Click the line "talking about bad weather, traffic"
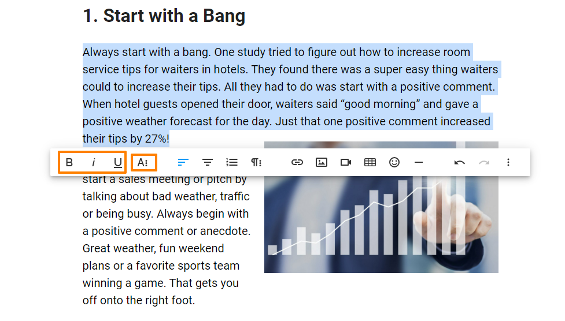 click(x=166, y=196)
